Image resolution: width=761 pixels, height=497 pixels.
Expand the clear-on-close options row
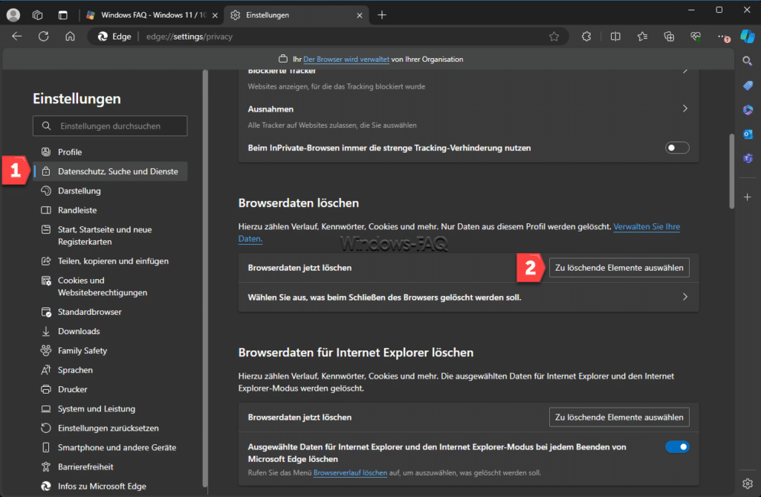tap(468, 297)
